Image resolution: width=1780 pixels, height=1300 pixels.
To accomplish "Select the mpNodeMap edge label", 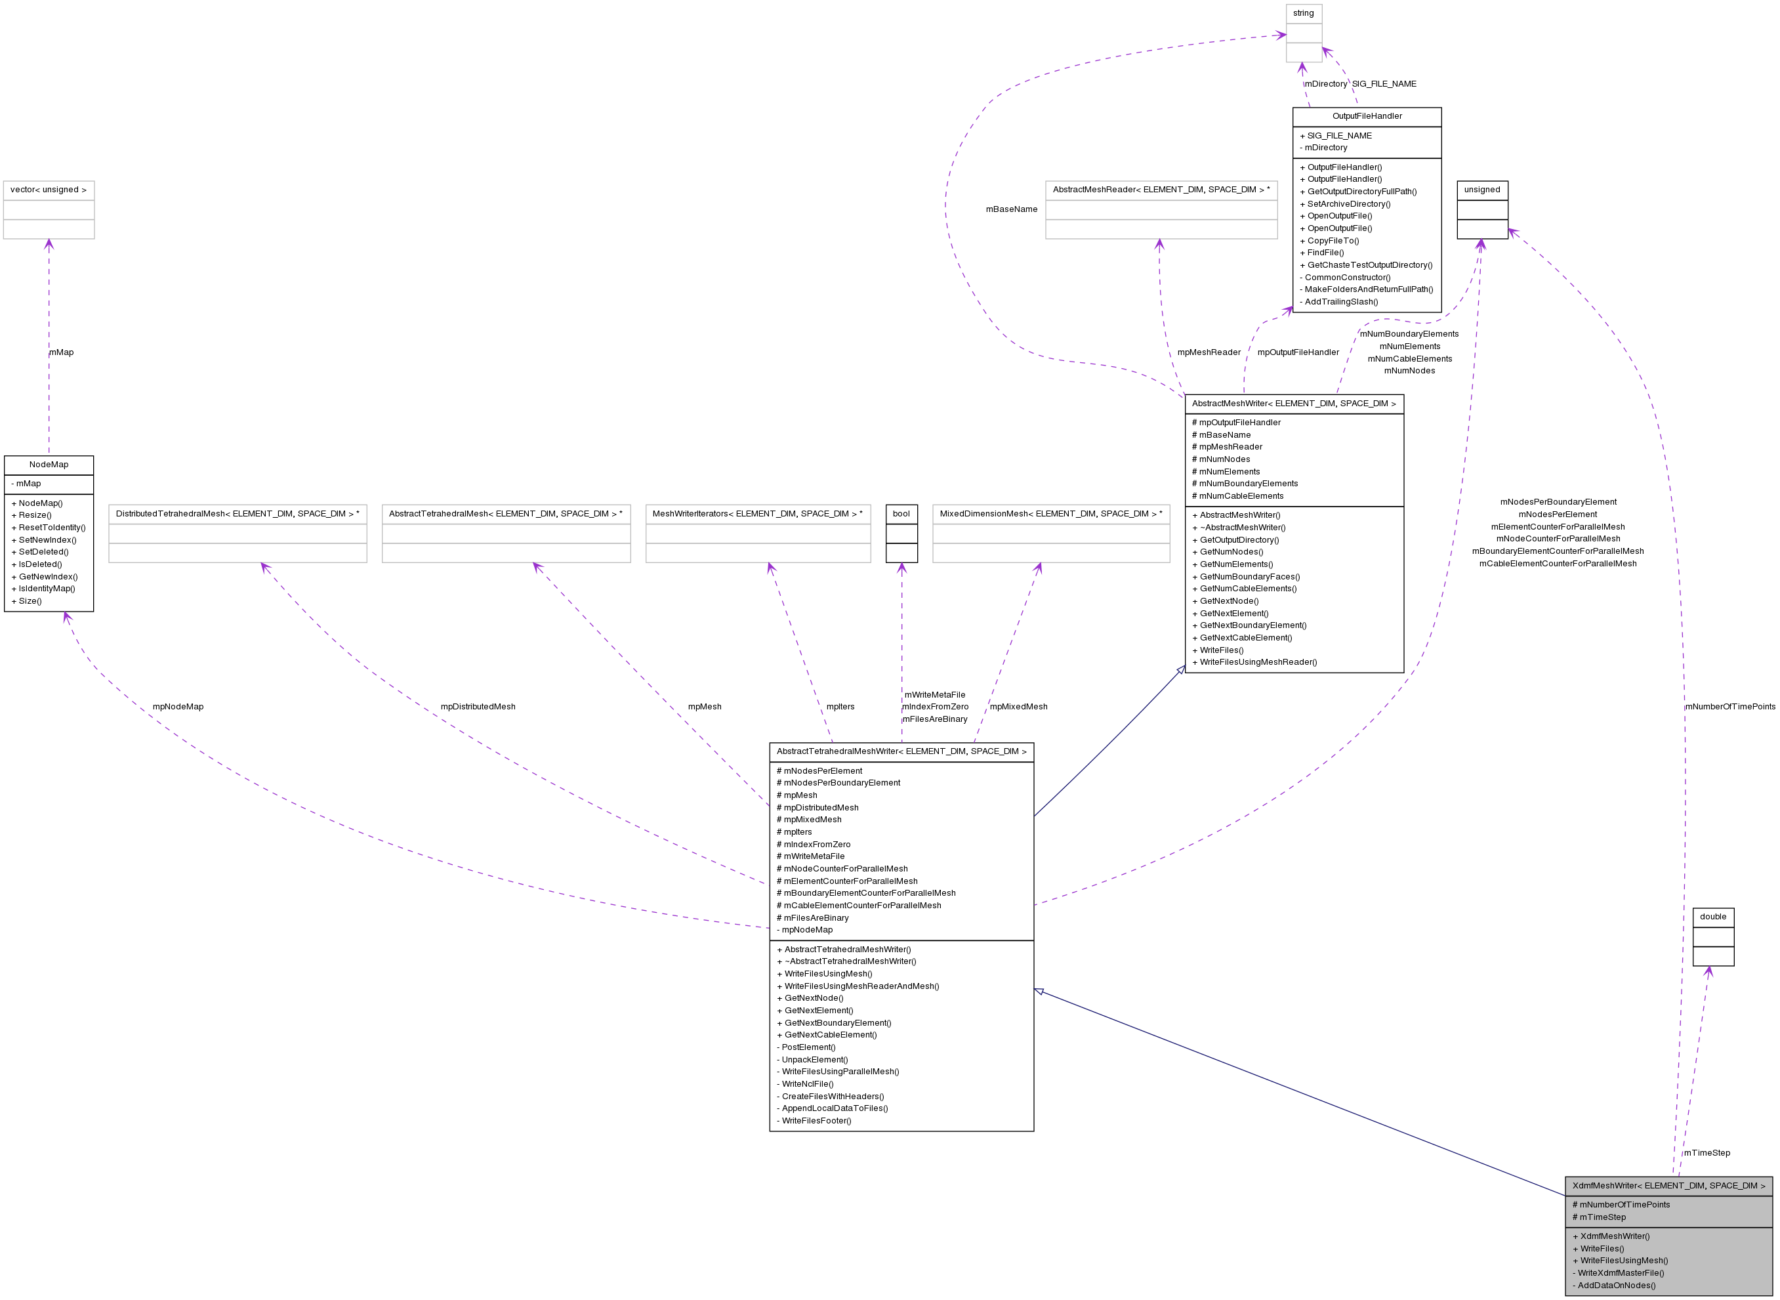I will pos(178,707).
